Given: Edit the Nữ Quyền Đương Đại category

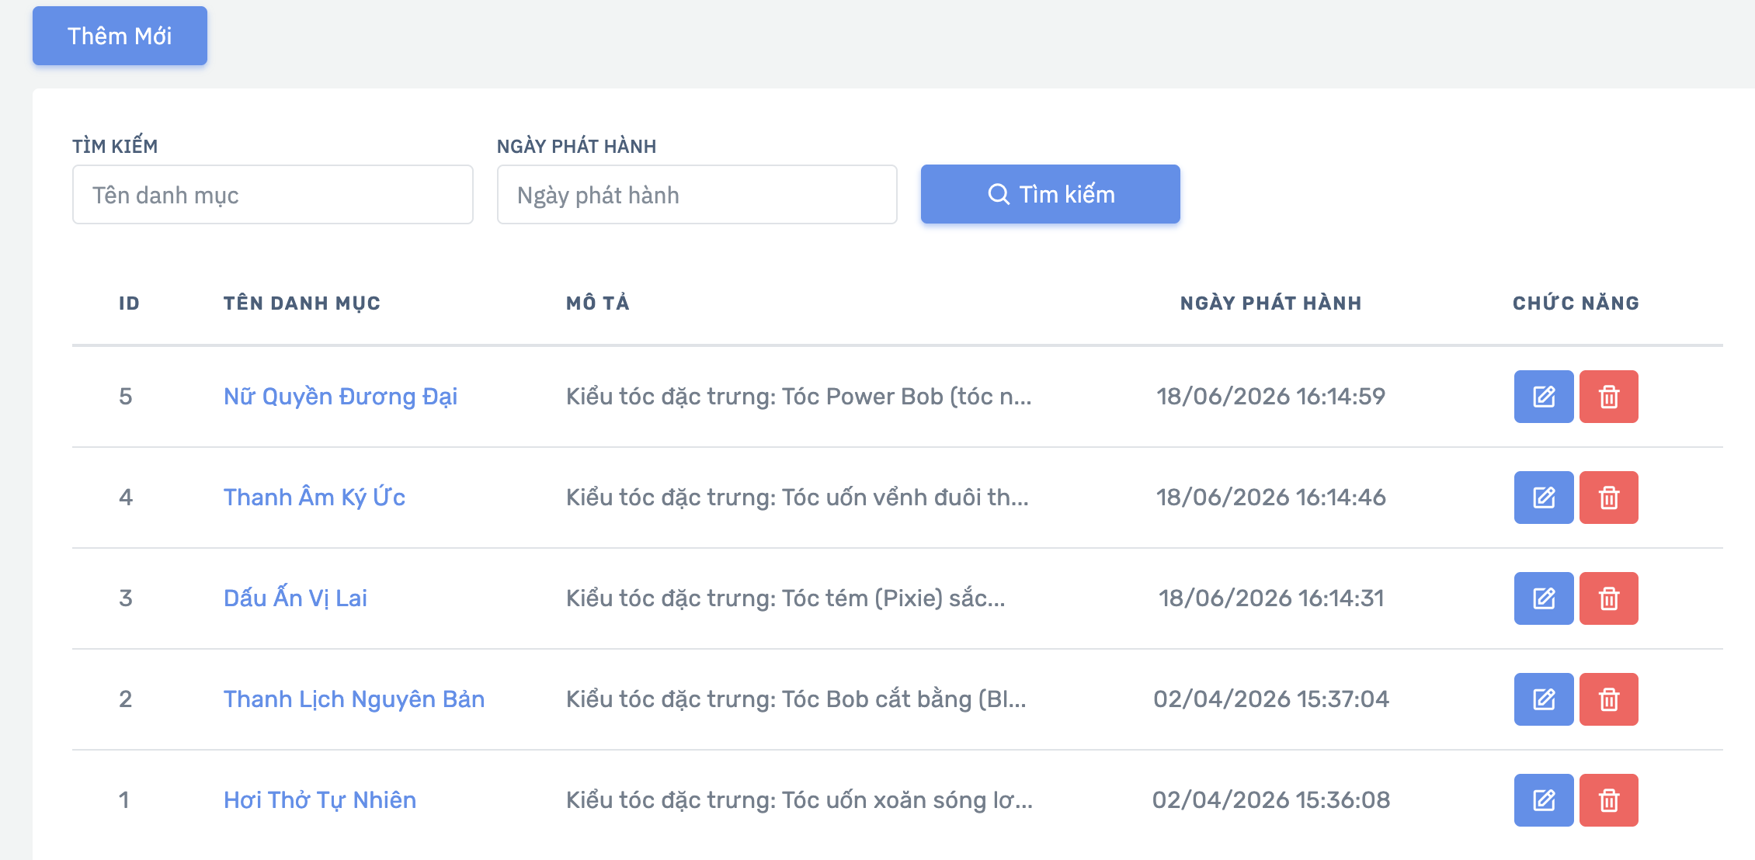Looking at the screenshot, I should click(x=1544, y=397).
